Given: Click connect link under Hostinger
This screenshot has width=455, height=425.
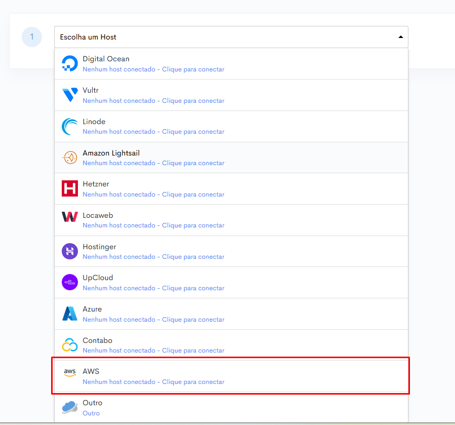Looking at the screenshot, I should pyautogui.click(x=153, y=257).
